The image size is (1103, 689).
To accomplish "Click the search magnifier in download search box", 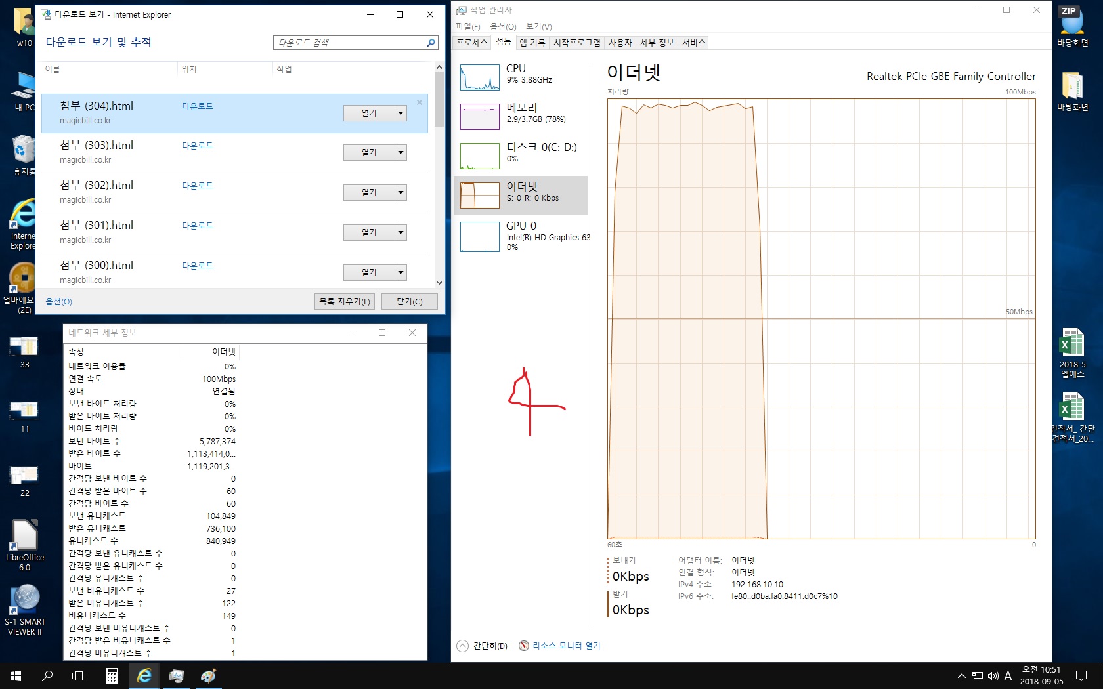I will pos(431,43).
